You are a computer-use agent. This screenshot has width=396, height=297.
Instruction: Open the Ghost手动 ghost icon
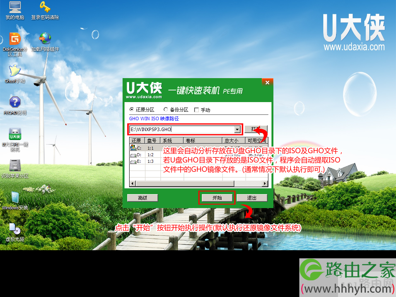click(x=15, y=74)
